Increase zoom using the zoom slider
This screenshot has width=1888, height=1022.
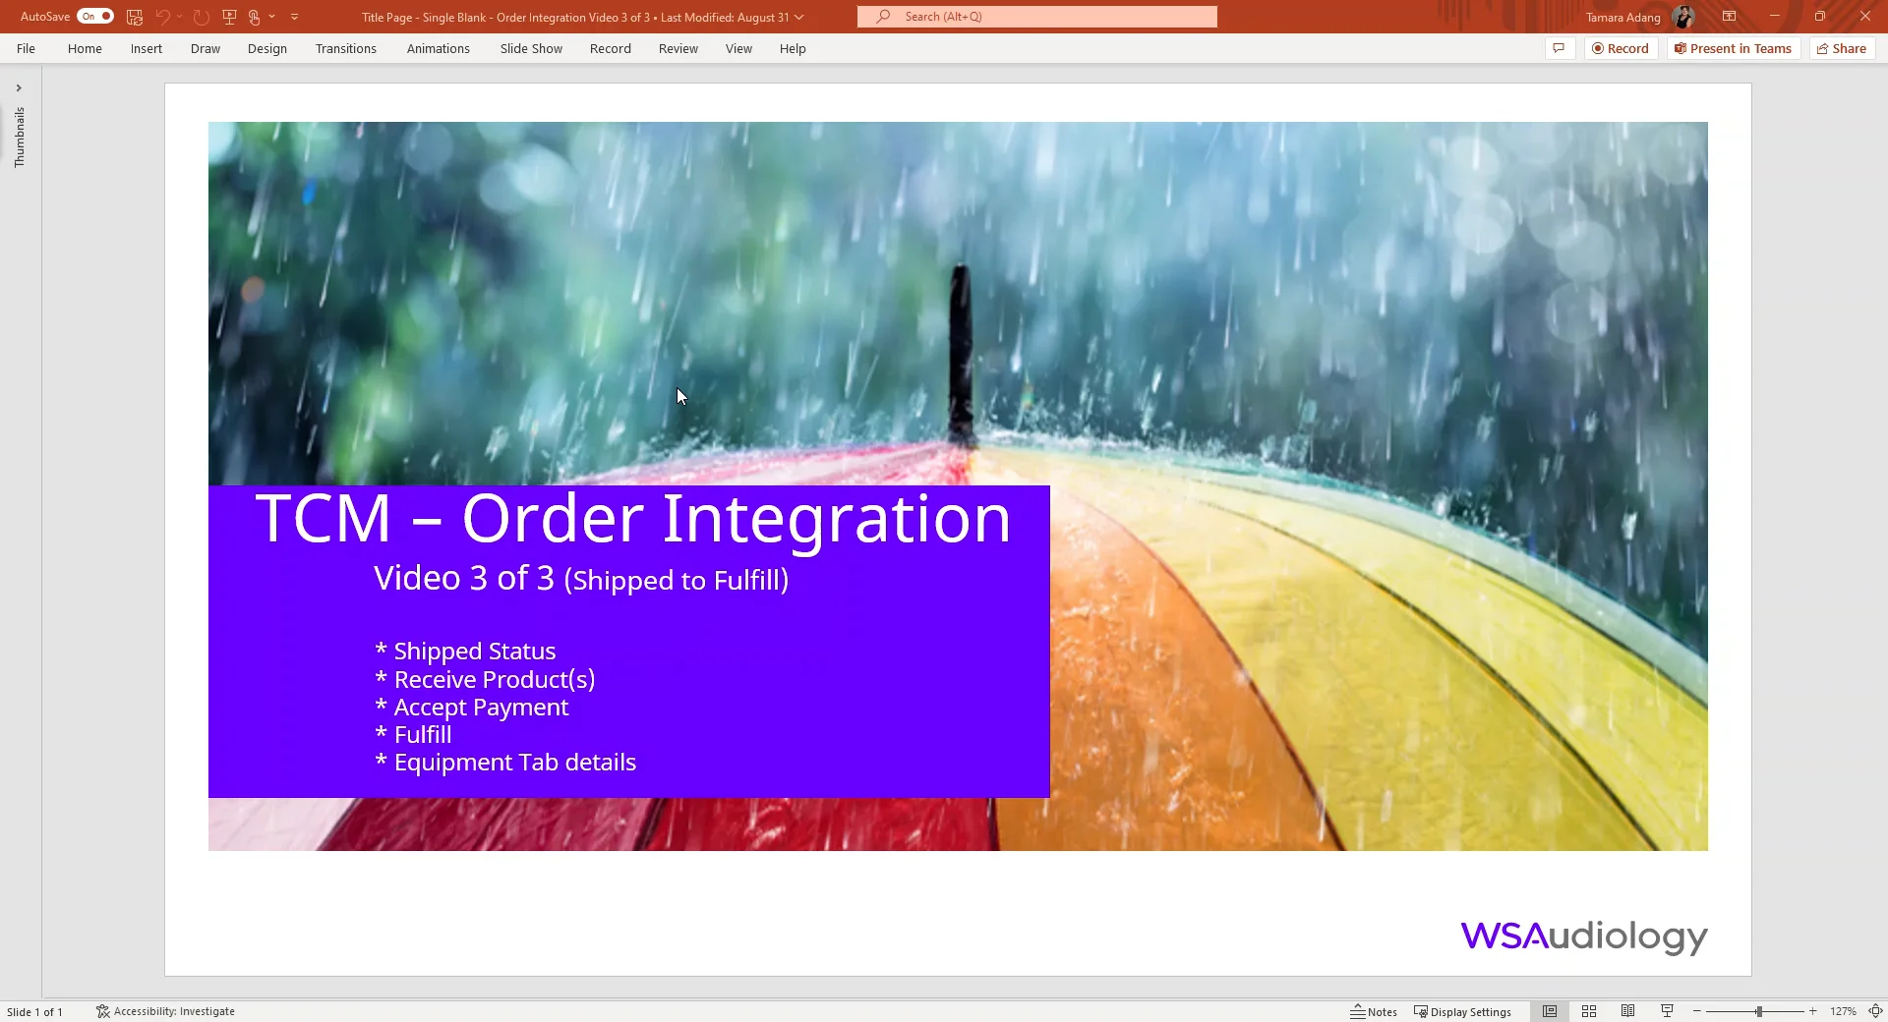[x=1812, y=1011]
